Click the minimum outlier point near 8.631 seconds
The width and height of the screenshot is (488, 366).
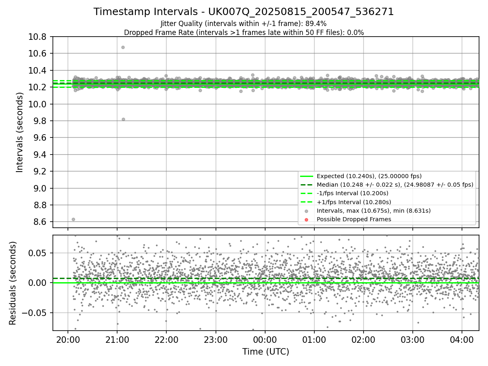click(x=73, y=219)
